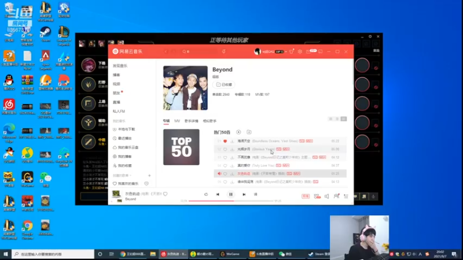Screen dimensions: 463x260
Task: Switch to mini player mode icon
Action: (321, 51)
